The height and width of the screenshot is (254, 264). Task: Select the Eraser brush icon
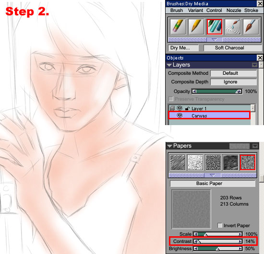(178, 27)
